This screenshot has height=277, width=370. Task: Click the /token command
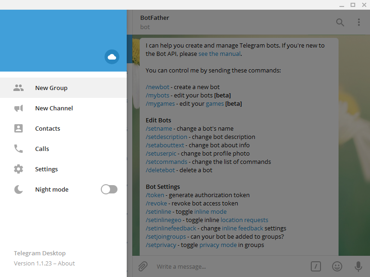click(155, 195)
